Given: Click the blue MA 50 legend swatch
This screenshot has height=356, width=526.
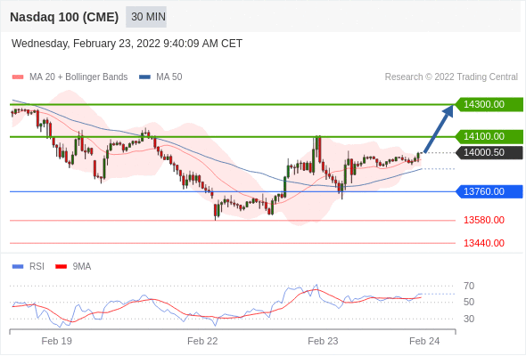Looking at the screenshot, I should click(144, 77).
